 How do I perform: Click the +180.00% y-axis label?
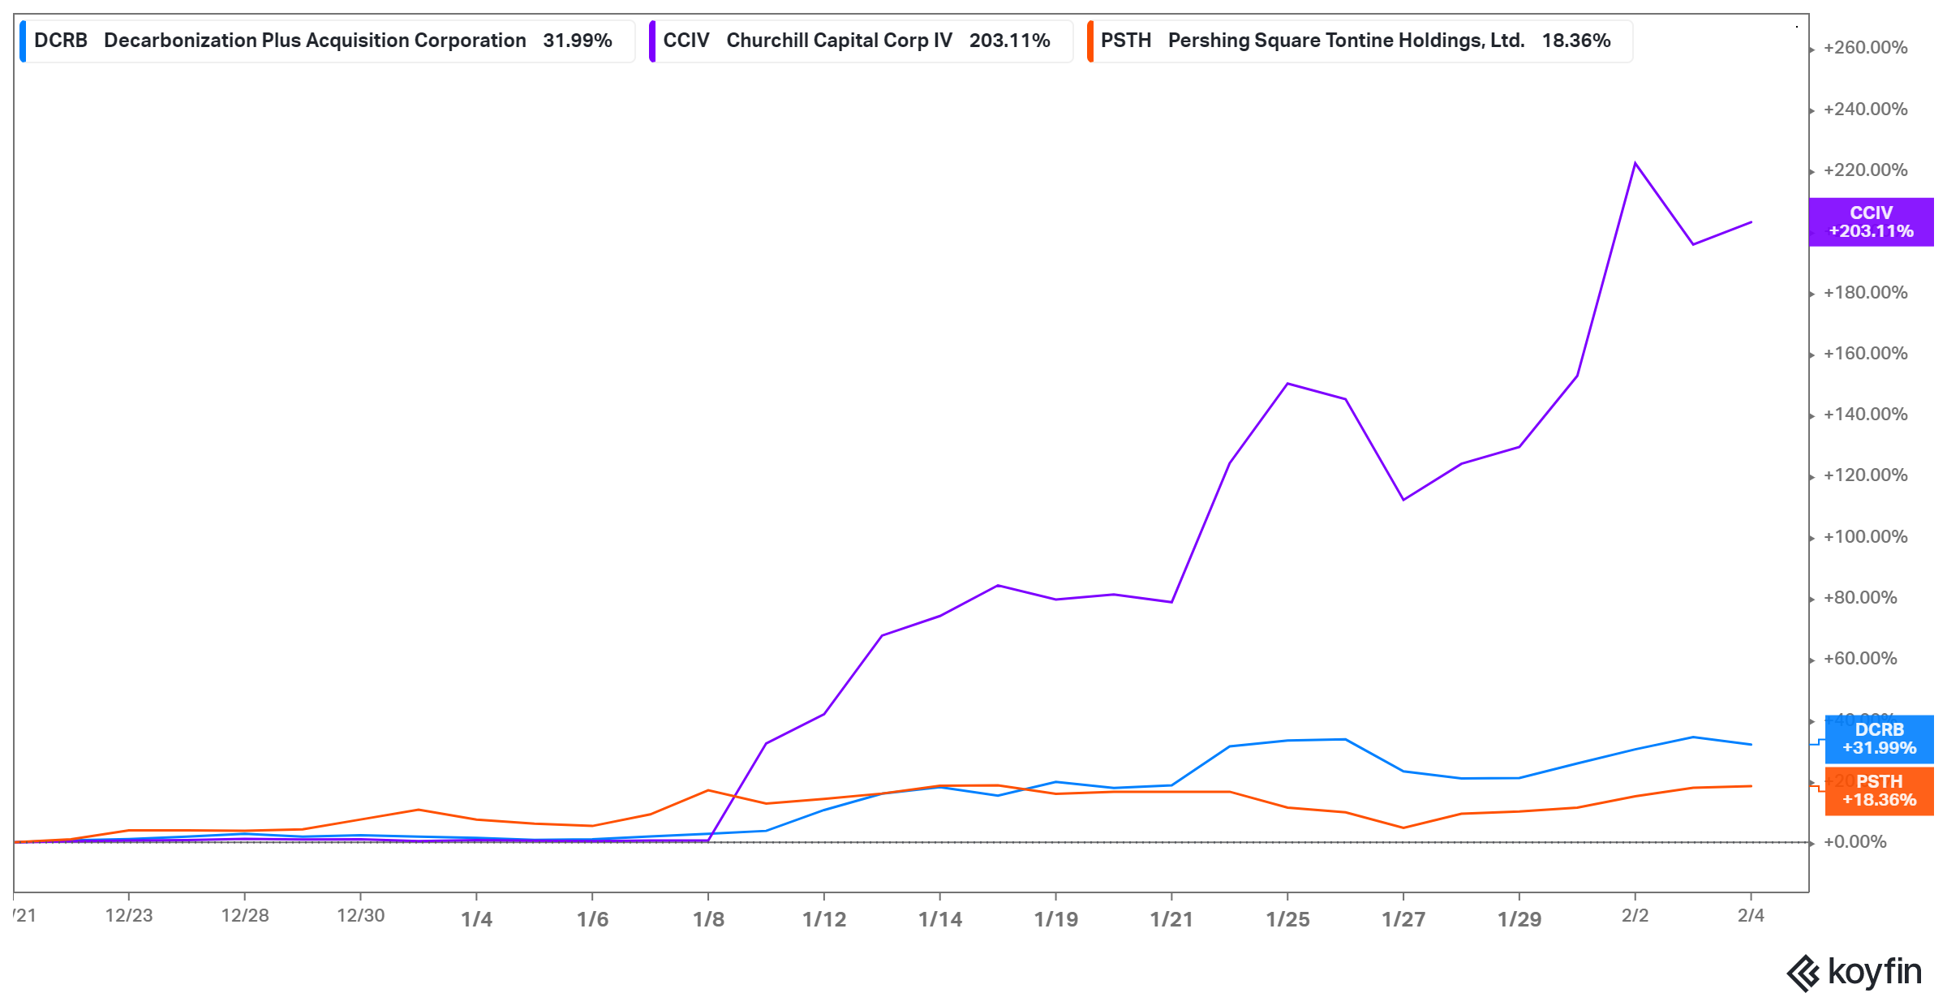point(1865,293)
